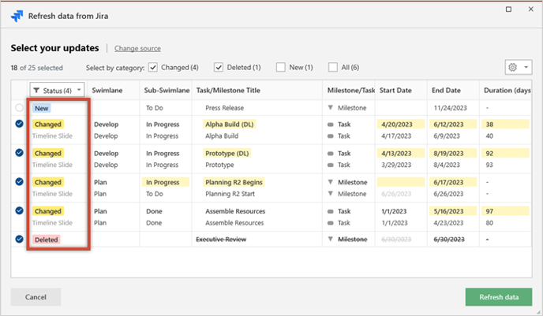
Task: Check the New (1) category checkbox
Action: pos(281,67)
